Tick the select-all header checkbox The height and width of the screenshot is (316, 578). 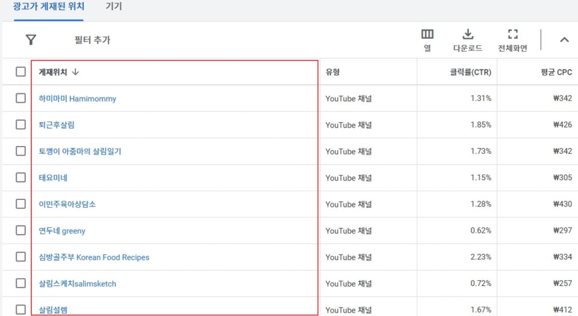(20, 72)
